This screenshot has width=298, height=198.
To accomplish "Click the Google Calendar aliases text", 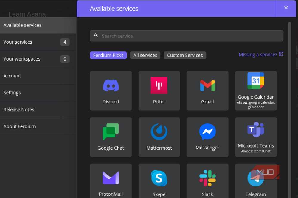I will tap(256, 105).
